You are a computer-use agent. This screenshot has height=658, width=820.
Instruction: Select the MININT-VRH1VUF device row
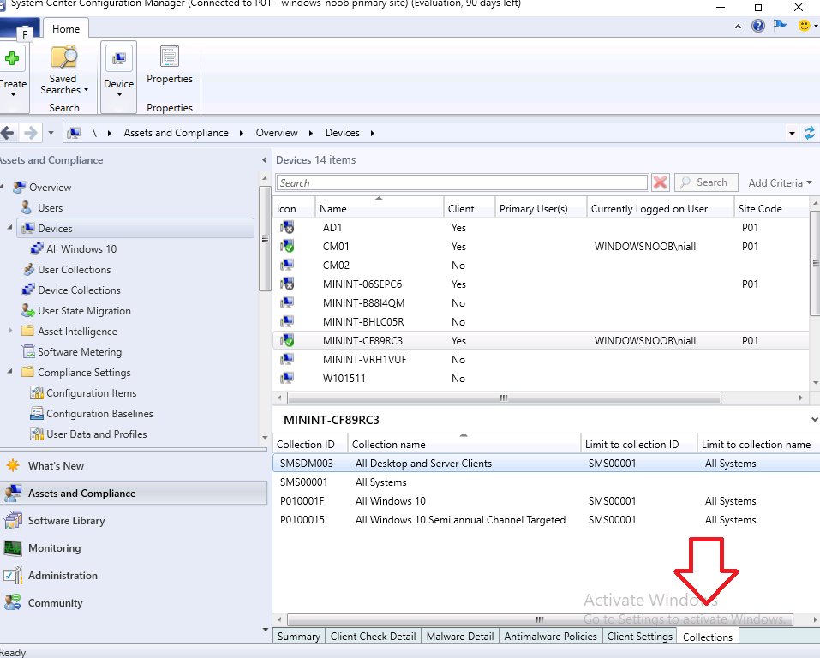[540, 359]
